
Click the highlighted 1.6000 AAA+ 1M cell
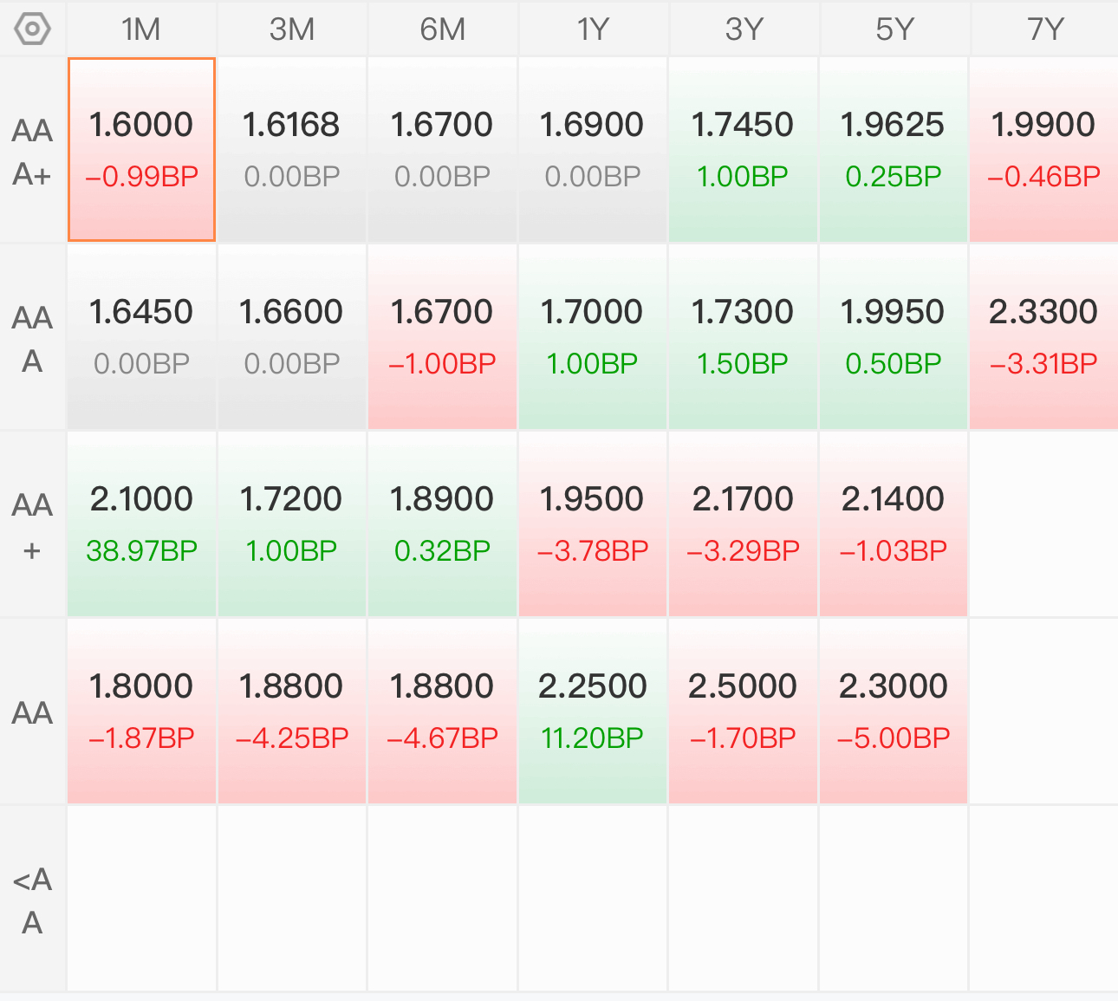click(141, 149)
